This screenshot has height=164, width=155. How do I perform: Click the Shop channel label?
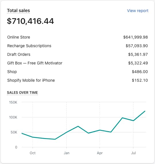12,72
